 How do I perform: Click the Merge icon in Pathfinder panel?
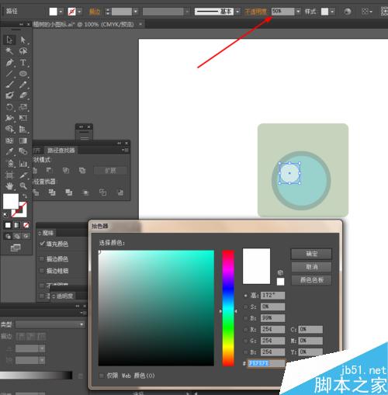coord(69,192)
